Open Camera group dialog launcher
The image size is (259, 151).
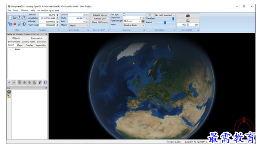144,30
